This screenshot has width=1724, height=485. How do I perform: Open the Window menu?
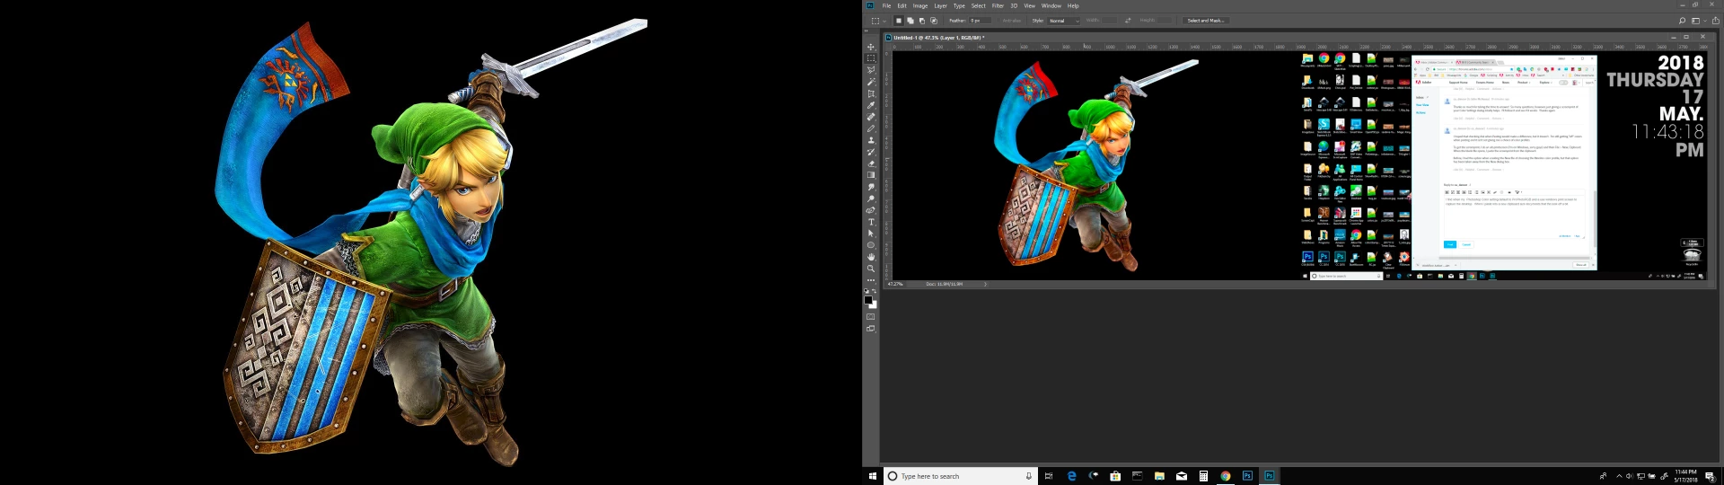(1051, 5)
